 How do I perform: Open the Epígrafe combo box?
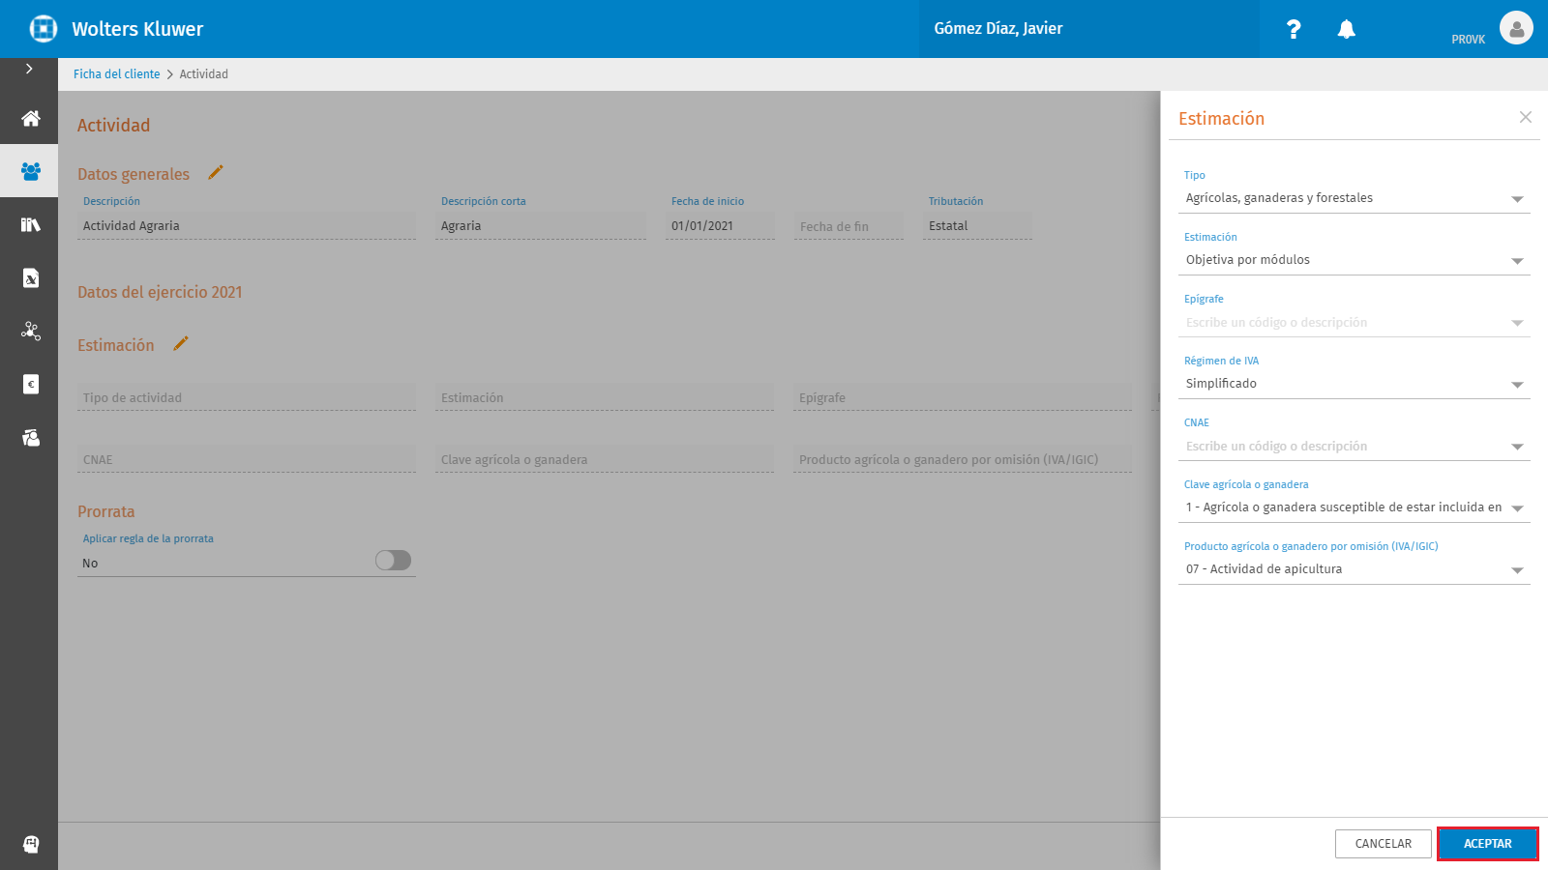coord(1354,322)
